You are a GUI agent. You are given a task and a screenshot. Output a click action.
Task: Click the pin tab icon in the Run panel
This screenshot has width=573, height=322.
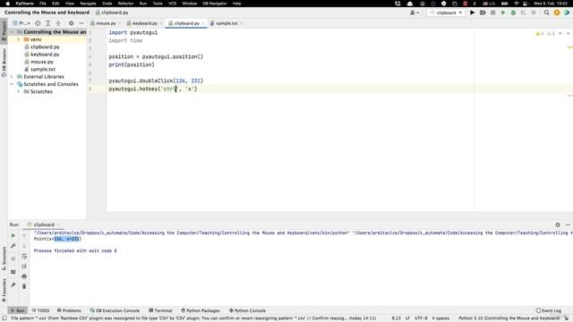(13, 284)
